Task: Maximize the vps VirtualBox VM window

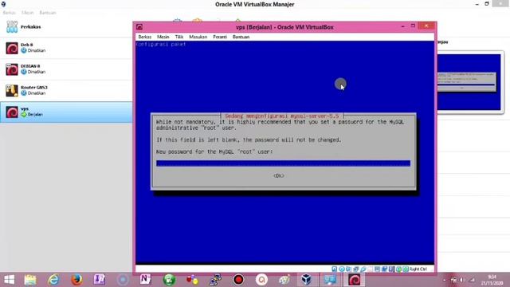Action: 413,26
